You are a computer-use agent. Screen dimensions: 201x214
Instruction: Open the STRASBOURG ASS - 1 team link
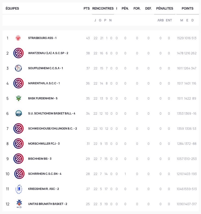tap(42, 38)
